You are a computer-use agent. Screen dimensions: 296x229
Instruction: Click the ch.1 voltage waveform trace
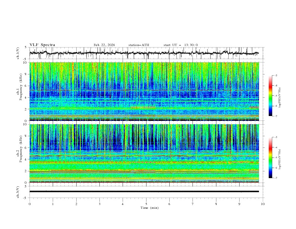[x=144, y=53]
